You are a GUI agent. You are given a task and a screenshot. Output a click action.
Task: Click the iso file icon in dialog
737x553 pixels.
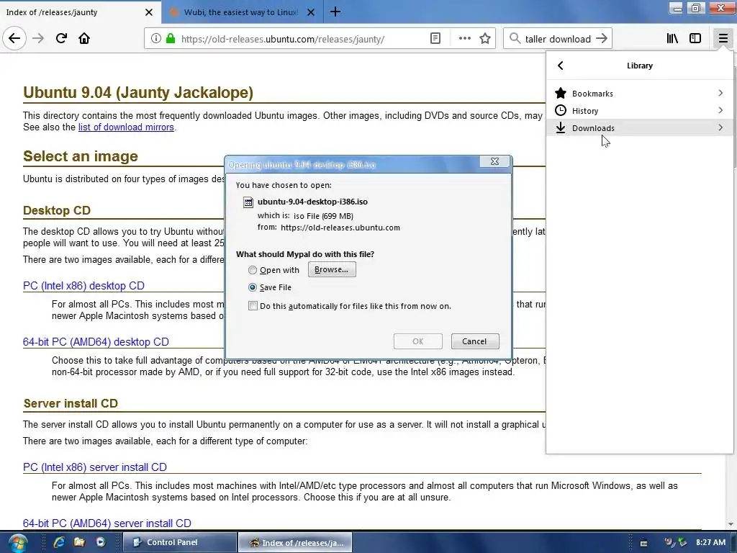(x=248, y=202)
